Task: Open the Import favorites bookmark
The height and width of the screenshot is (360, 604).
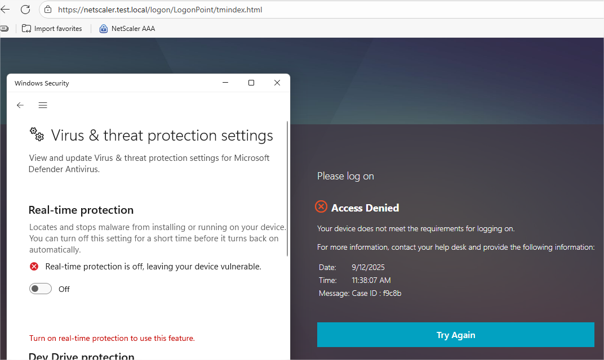Action: 52,29
